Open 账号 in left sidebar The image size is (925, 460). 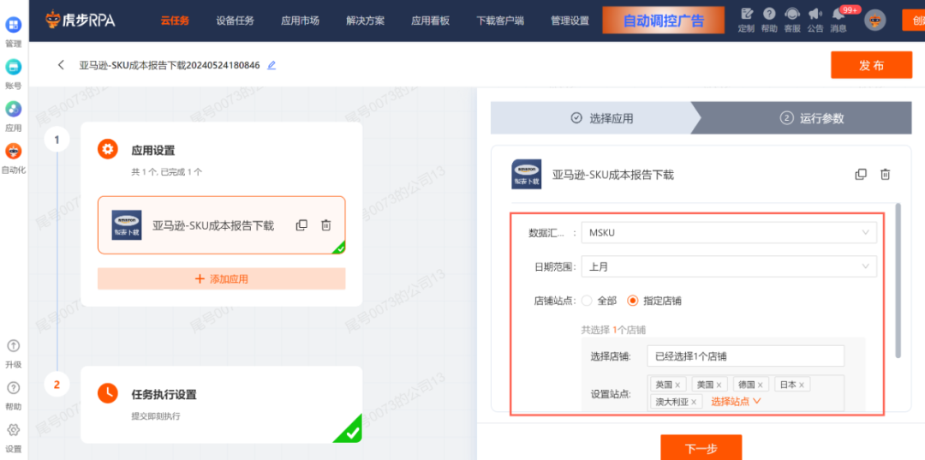coord(13,74)
